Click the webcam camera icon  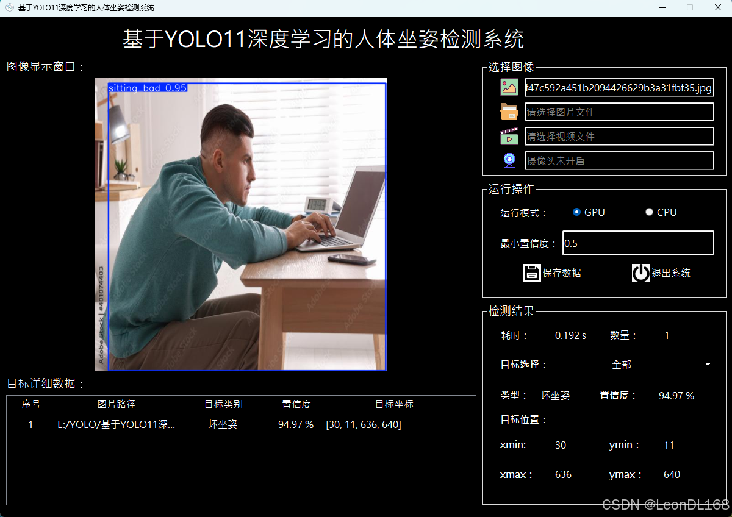509,160
